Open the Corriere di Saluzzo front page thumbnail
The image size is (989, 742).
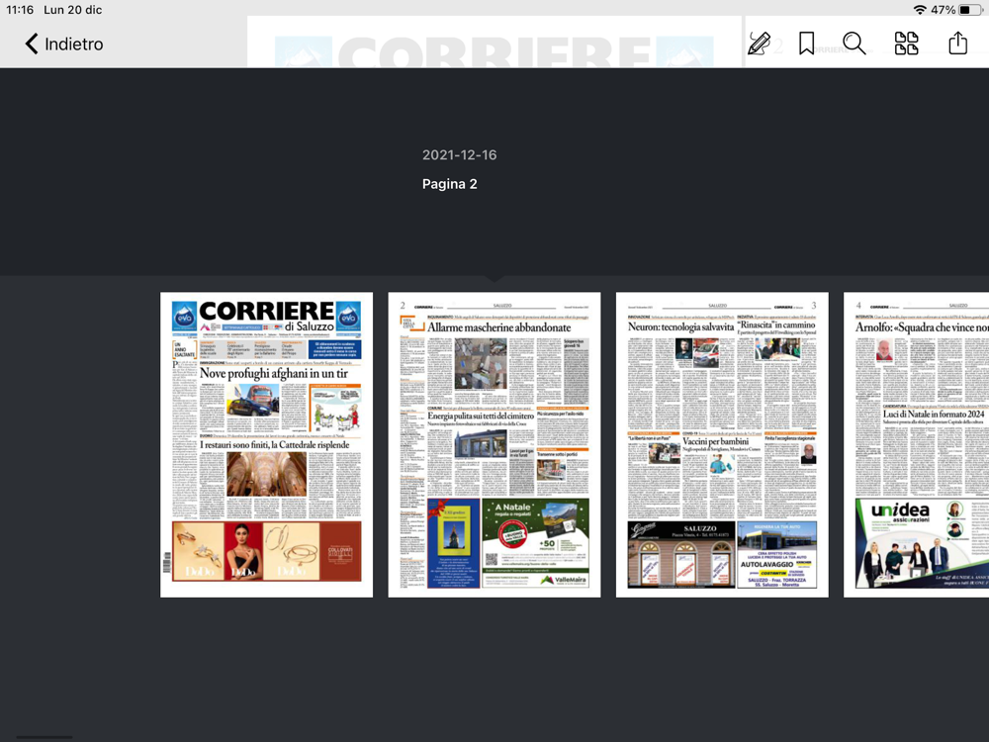tap(267, 444)
